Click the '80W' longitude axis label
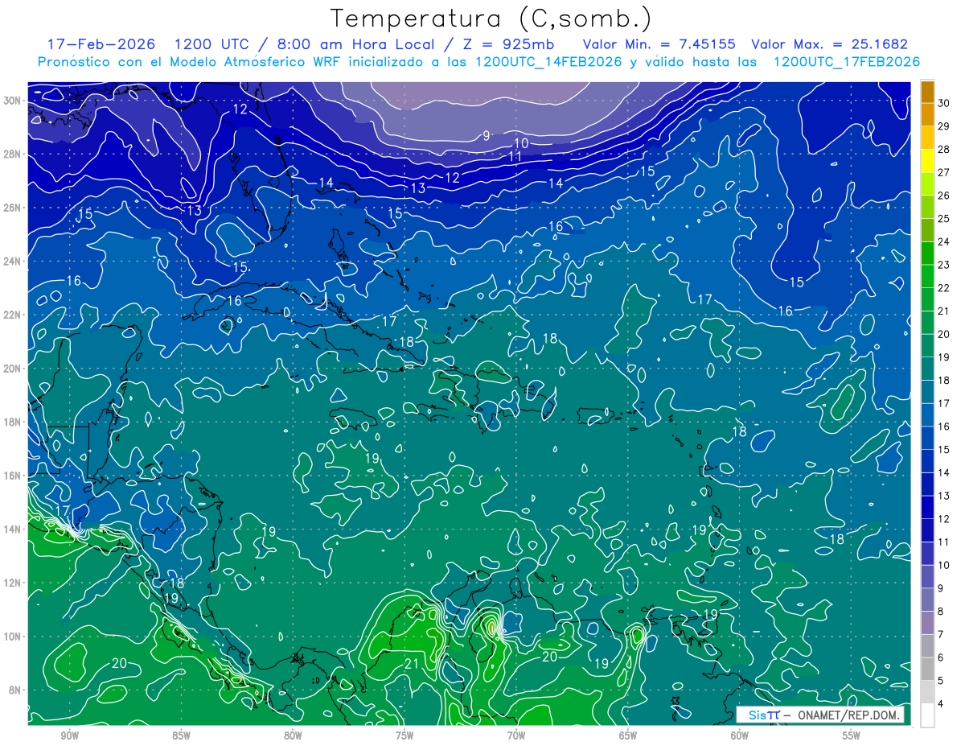Image resolution: width=965 pixels, height=746 pixels. (293, 736)
